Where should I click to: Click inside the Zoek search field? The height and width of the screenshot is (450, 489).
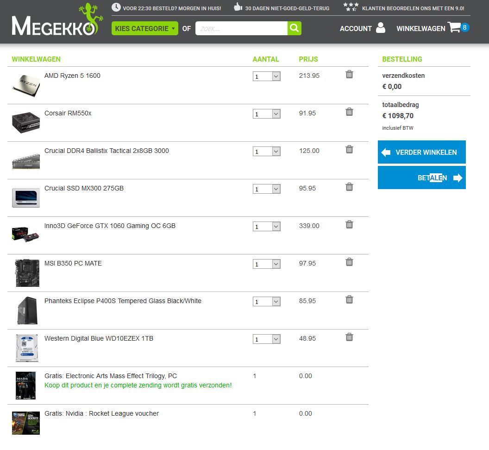point(241,28)
